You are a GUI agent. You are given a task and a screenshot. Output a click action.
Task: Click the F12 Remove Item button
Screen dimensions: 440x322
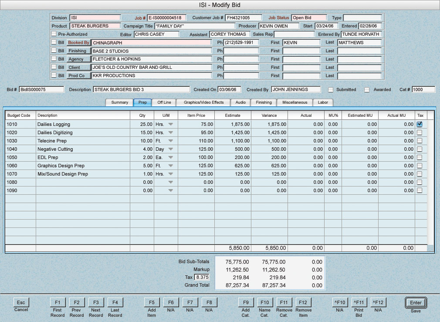click(x=303, y=302)
